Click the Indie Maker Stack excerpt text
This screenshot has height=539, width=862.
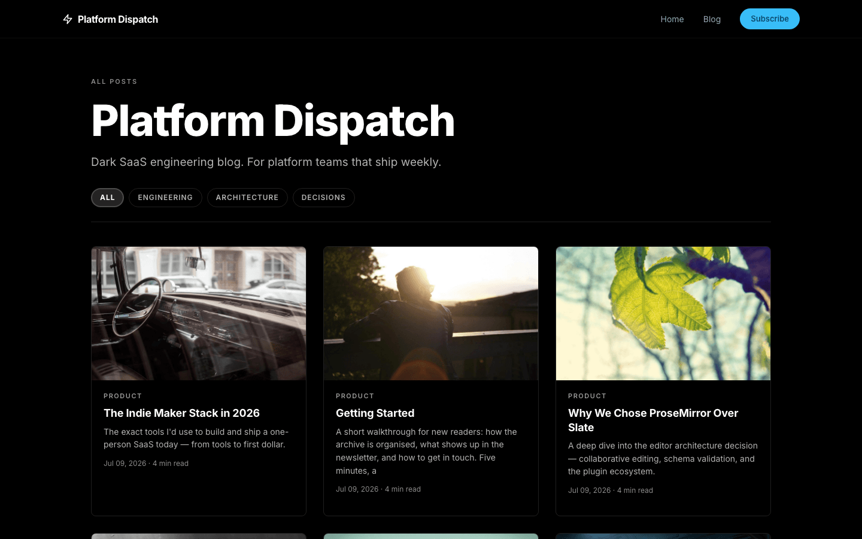click(196, 438)
